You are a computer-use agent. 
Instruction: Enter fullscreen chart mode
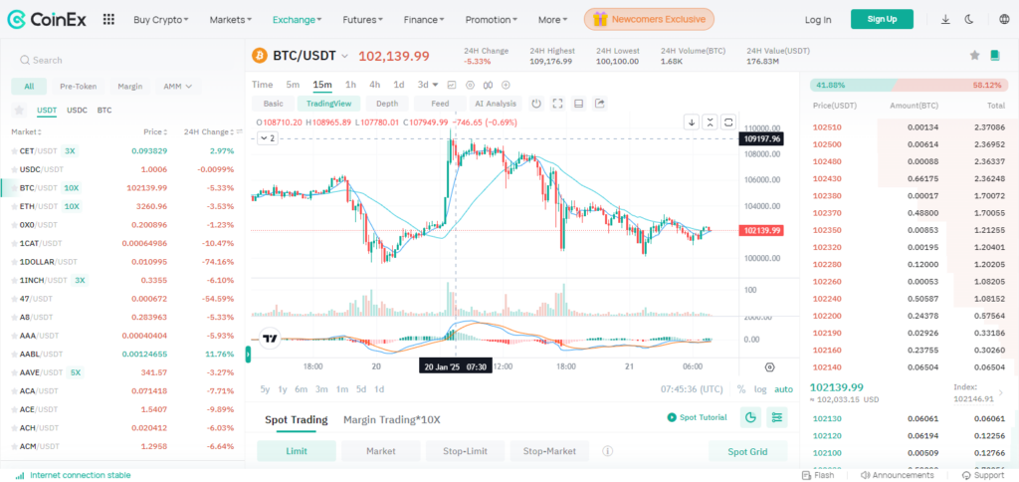557,104
